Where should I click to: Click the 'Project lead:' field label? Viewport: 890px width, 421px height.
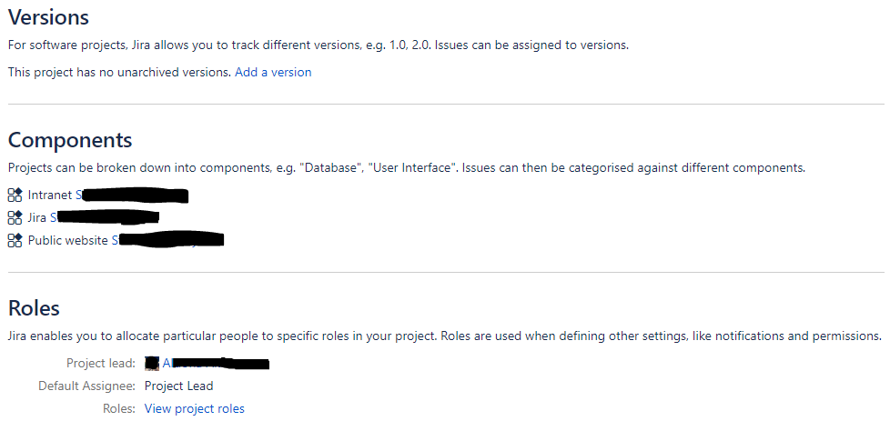click(101, 363)
